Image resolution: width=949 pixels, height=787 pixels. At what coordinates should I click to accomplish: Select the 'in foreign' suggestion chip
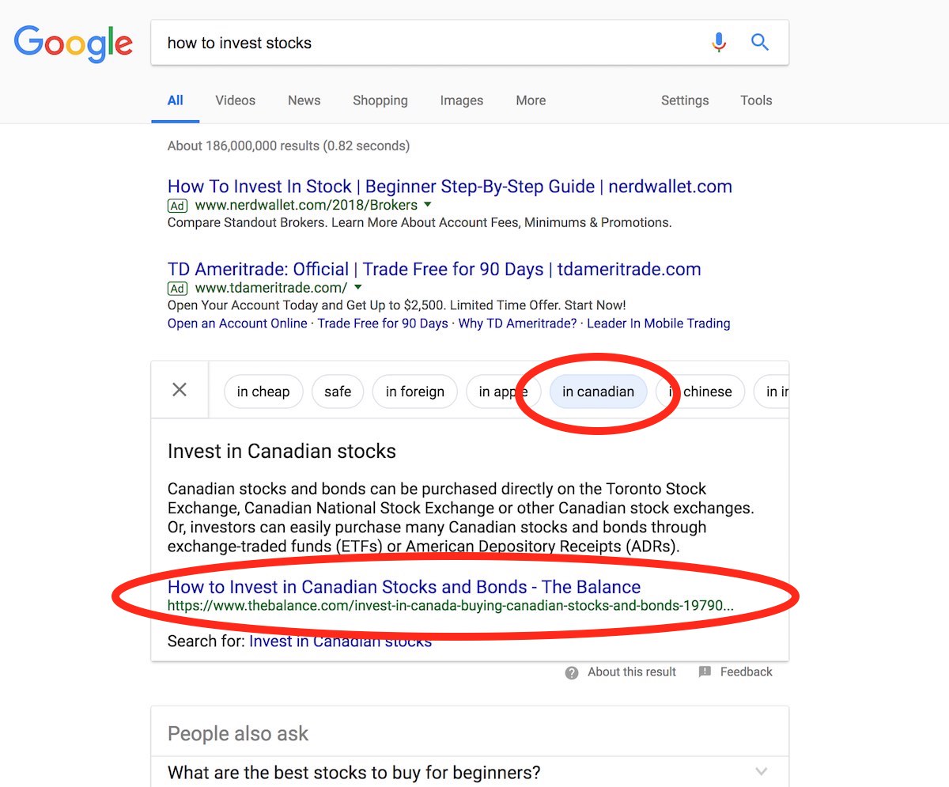pyautogui.click(x=415, y=392)
